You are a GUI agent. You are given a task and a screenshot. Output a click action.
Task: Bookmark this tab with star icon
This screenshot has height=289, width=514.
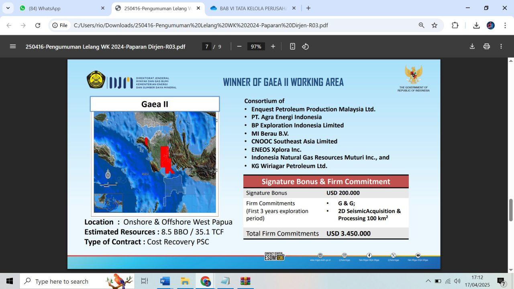(x=434, y=25)
